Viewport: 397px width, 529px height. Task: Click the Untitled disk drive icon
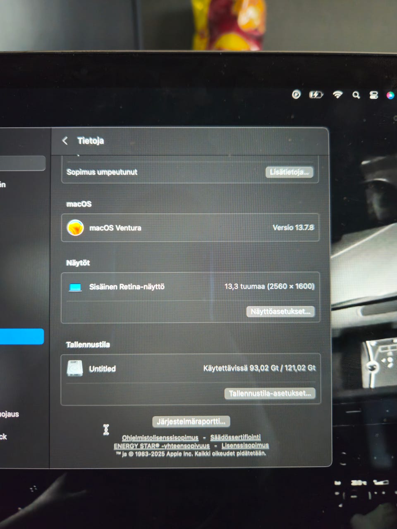pos(75,368)
